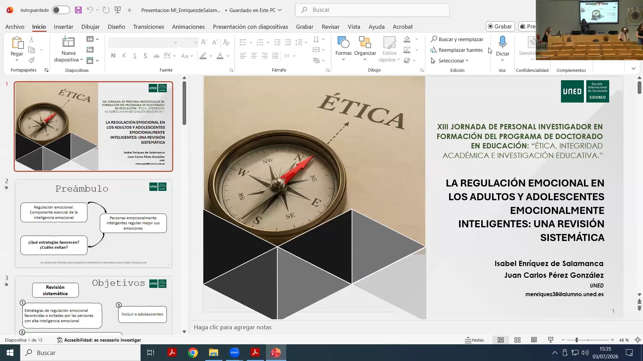The height and width of the screenshot is (361, 643).
Task: Click Buscar y reemplazar
Action: 457,39
